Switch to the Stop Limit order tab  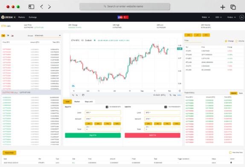pos(89,102)
